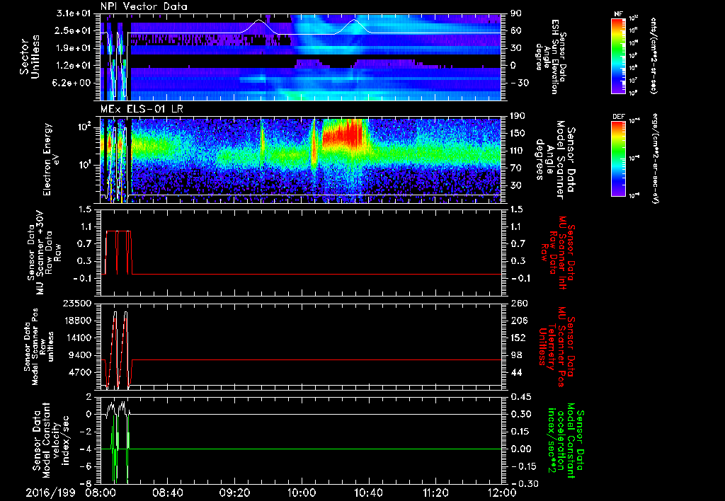Click the 98 telemetry tick value
Screen dimensions: 725x501
click(516, 355)
